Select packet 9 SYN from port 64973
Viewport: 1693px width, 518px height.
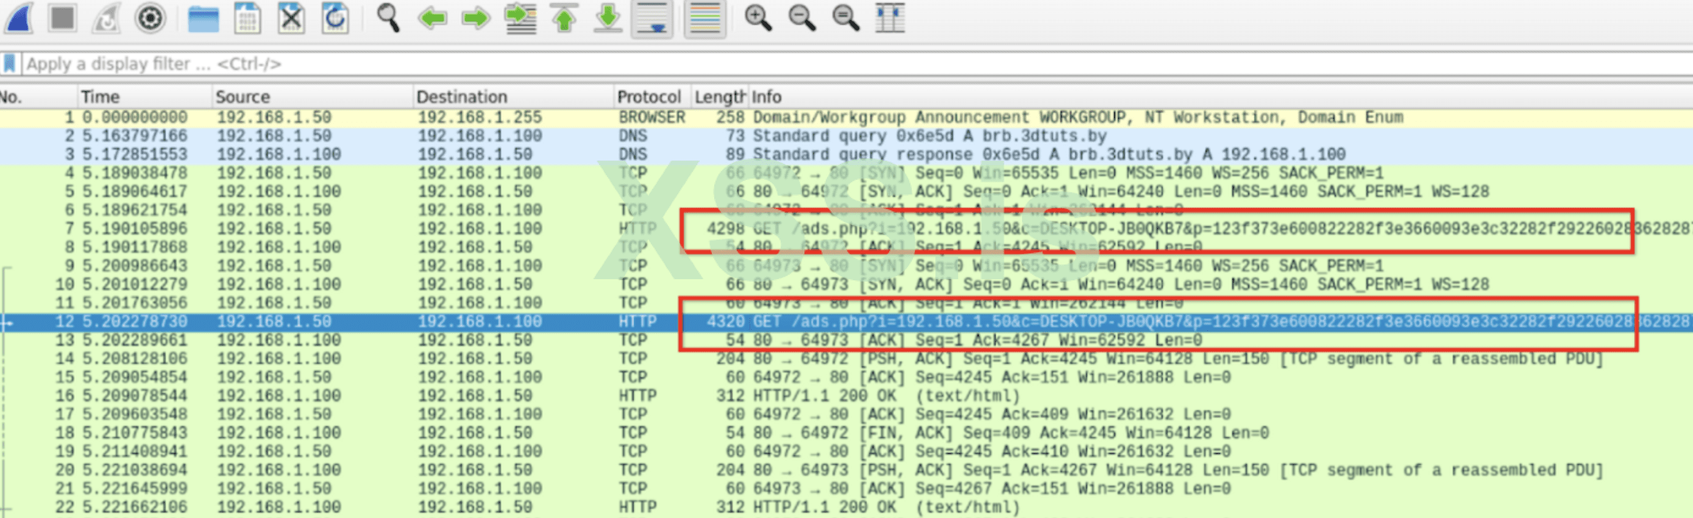coord(846,266)
